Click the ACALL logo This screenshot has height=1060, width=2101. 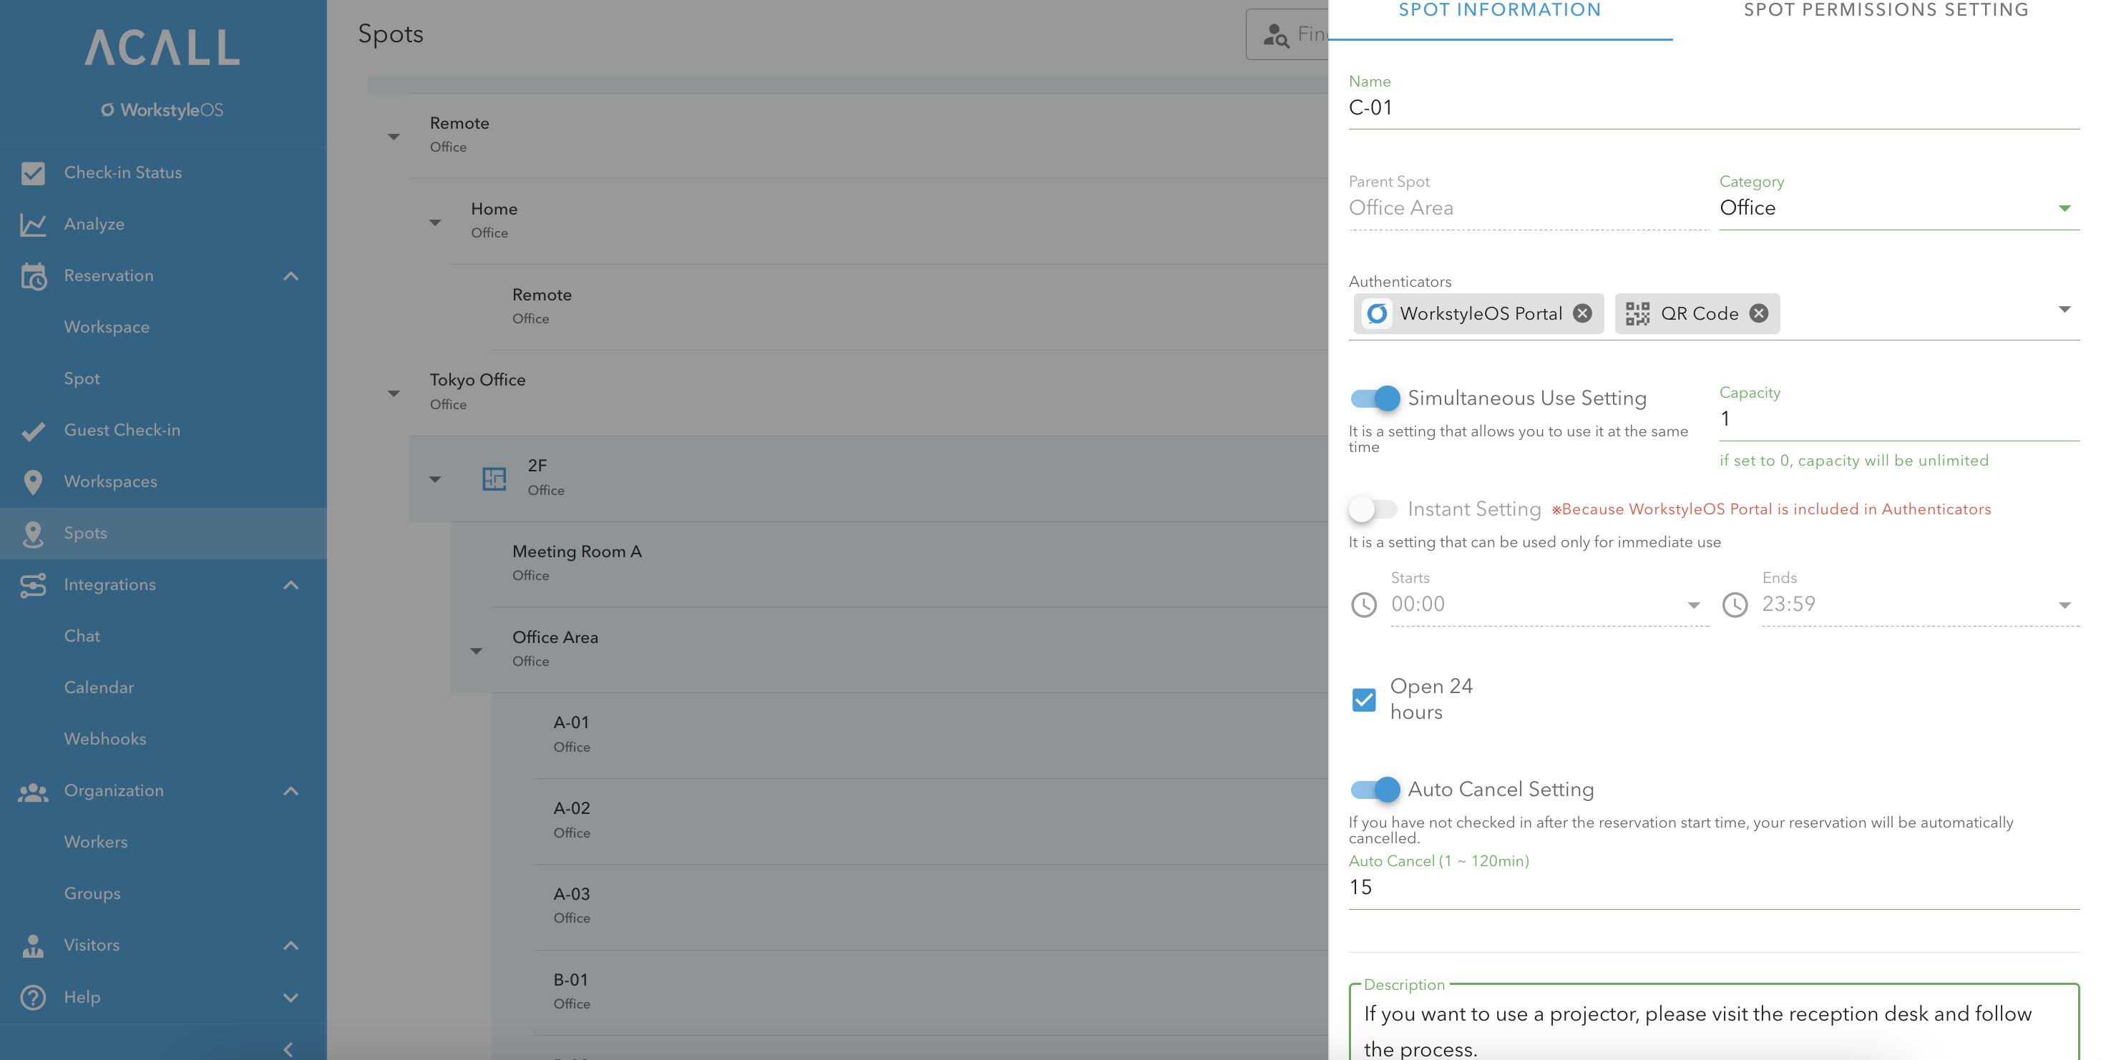[x=163, y=47]
